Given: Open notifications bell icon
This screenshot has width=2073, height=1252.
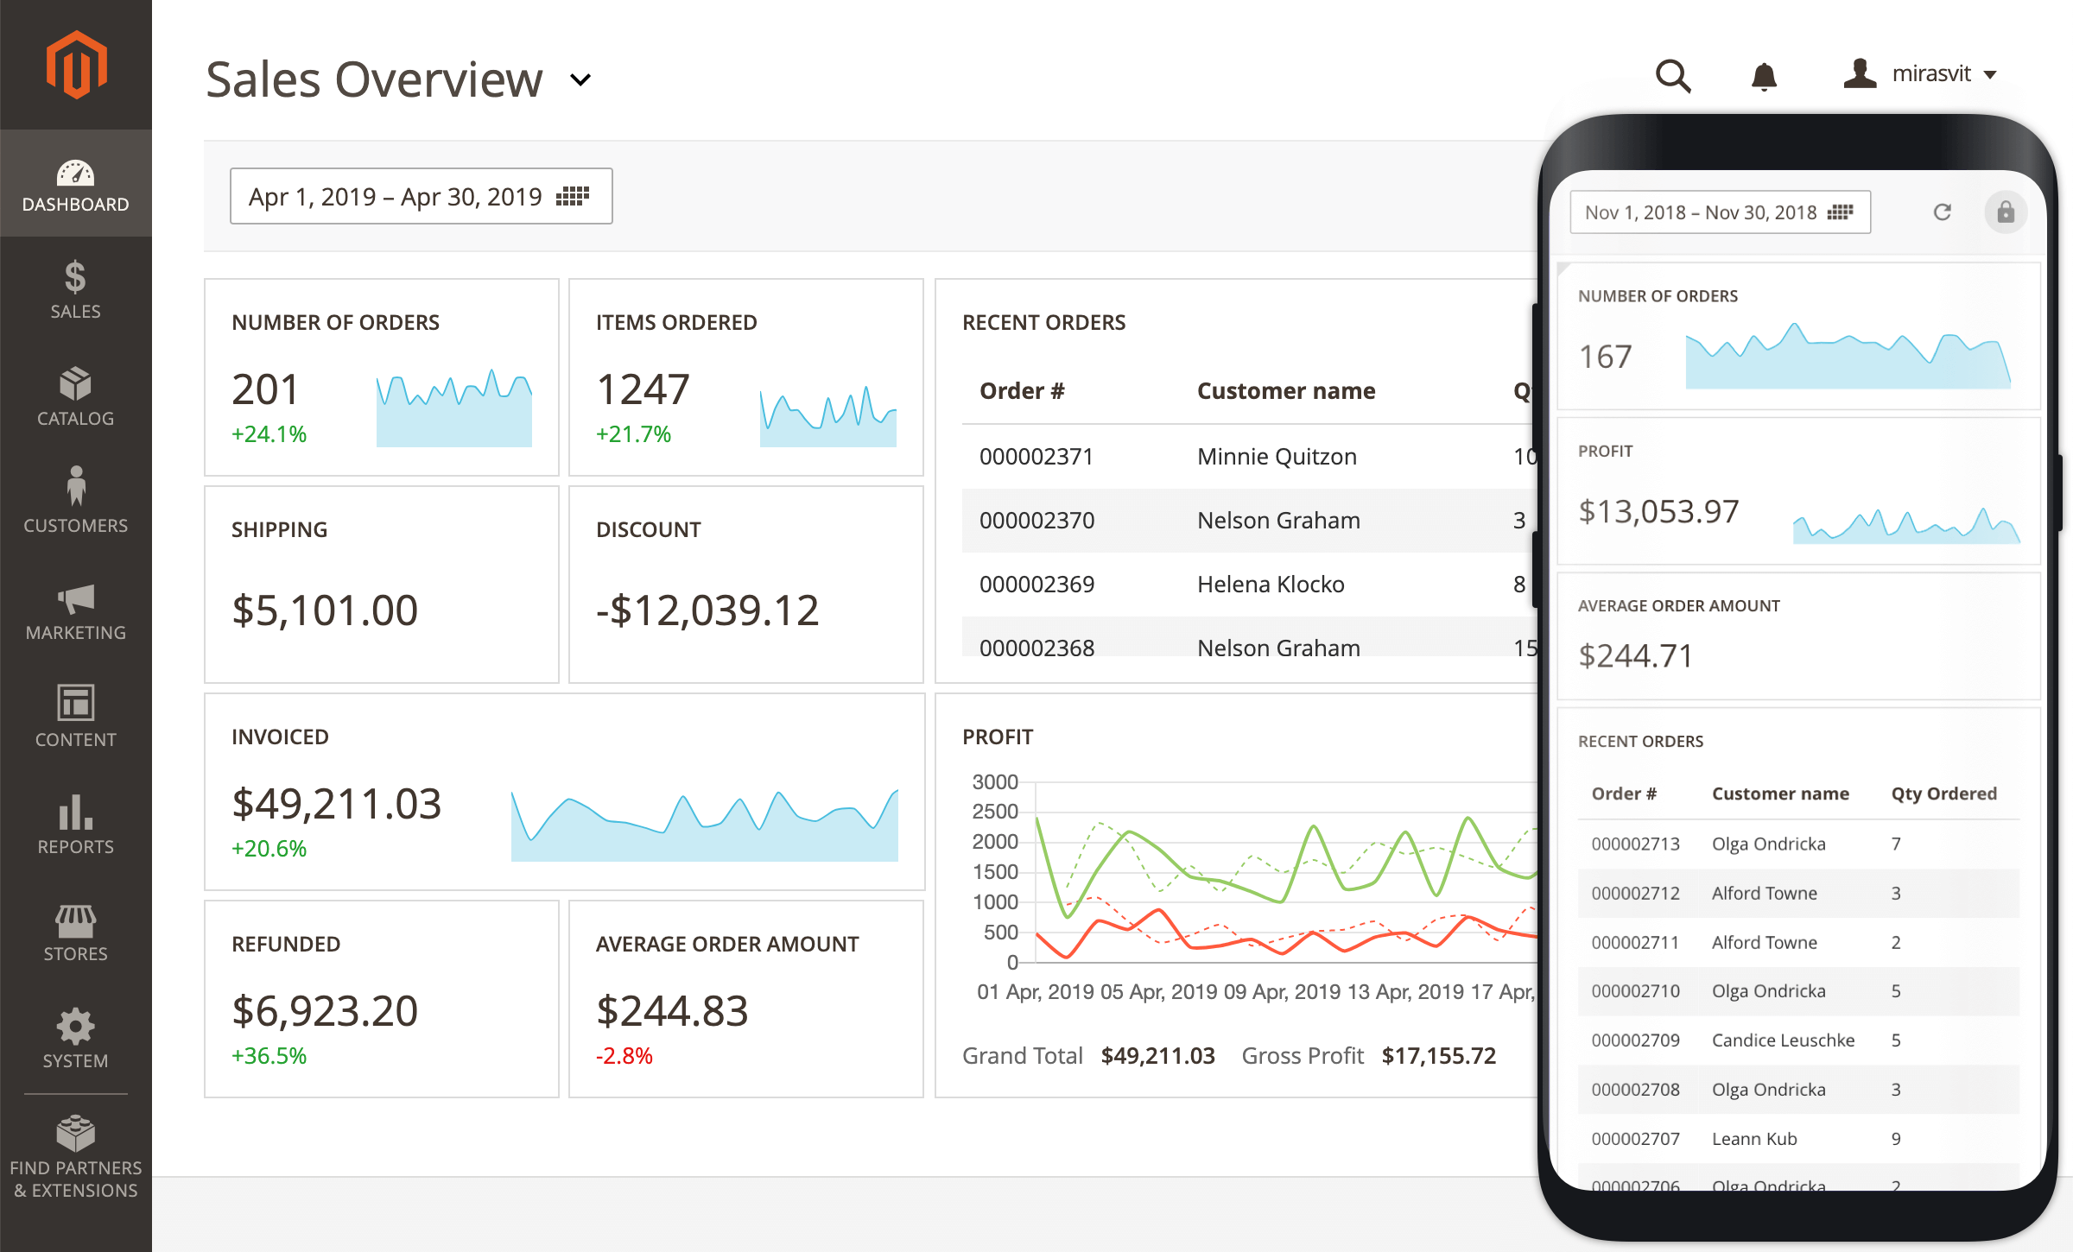Looking at the screenshot, I should 1764,76.
